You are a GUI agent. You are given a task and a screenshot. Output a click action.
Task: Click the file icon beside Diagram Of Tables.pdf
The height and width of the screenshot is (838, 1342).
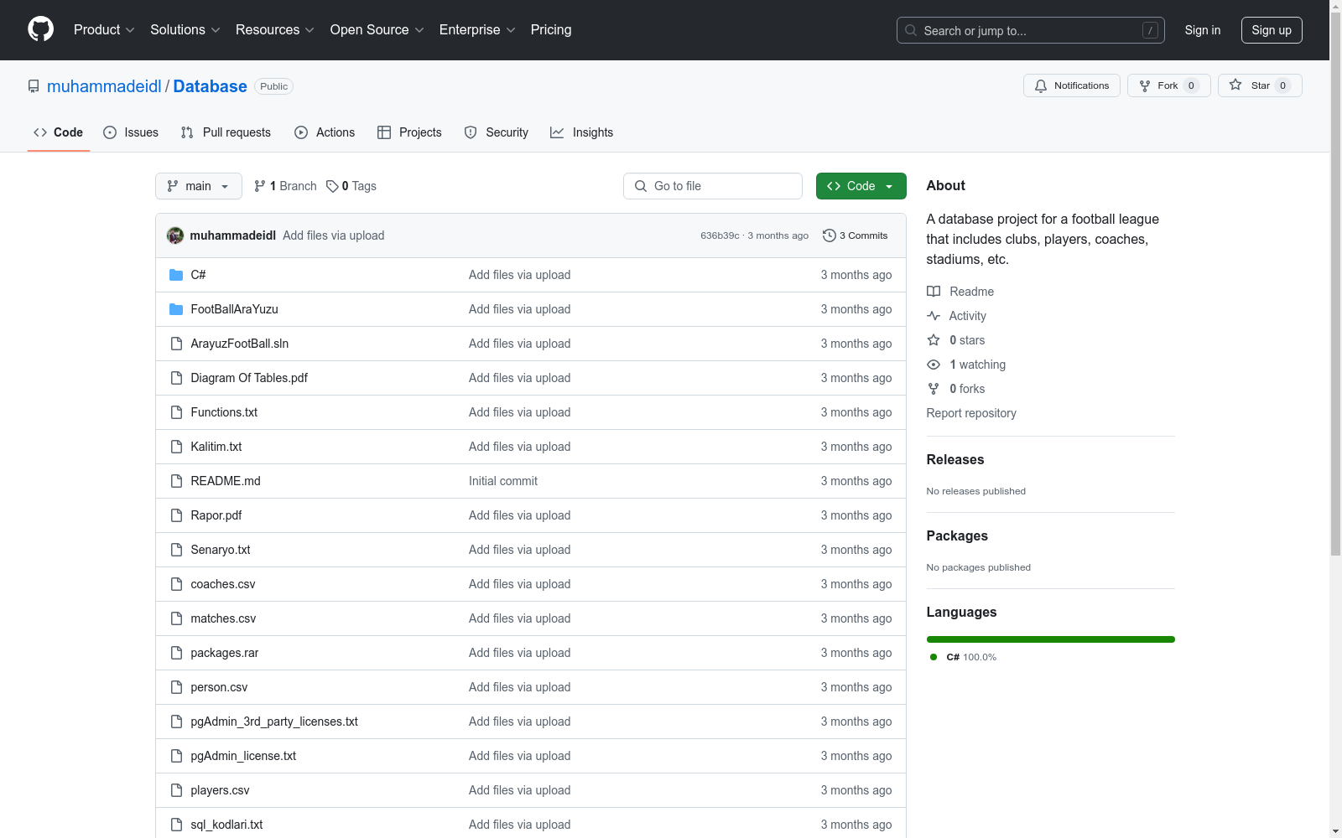tap(176, 378)
